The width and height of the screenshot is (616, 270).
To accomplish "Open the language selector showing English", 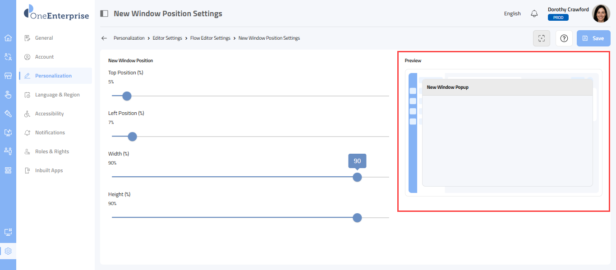I will click(512, 14).
